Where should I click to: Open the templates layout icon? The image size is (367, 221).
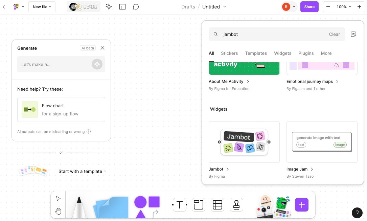[x=122, y=7]
